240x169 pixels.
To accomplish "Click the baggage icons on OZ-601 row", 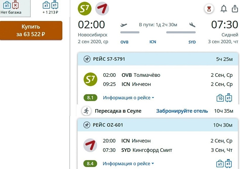I will 224,164.
